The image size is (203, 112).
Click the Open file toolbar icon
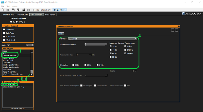[7, 10]
